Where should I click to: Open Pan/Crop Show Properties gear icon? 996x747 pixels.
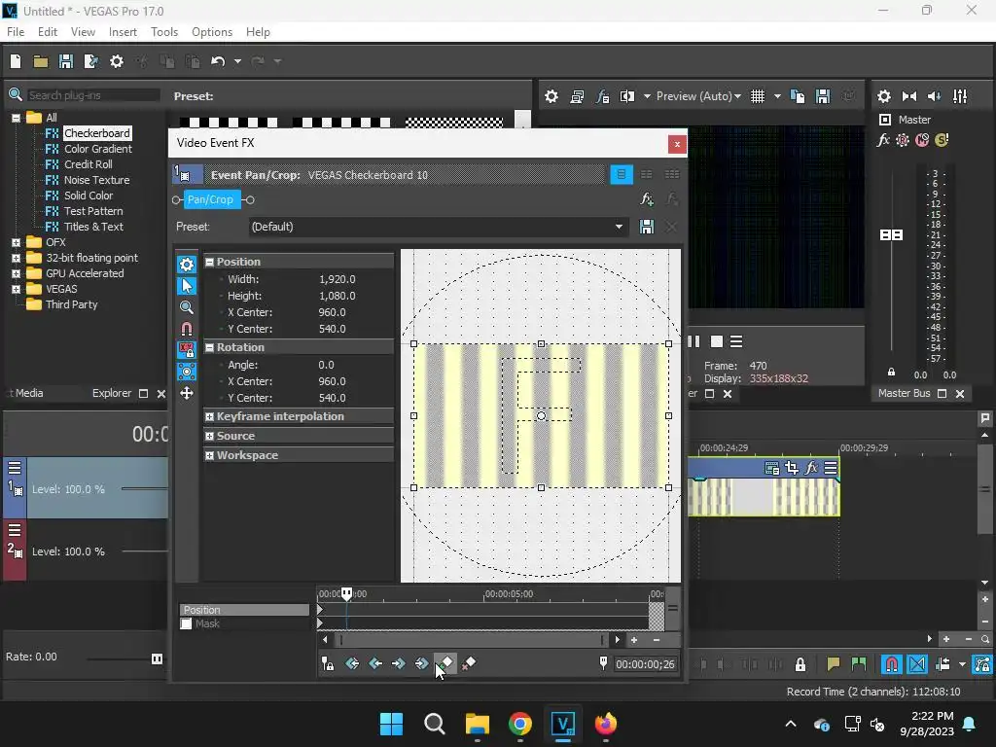click(x=186, y=265)
